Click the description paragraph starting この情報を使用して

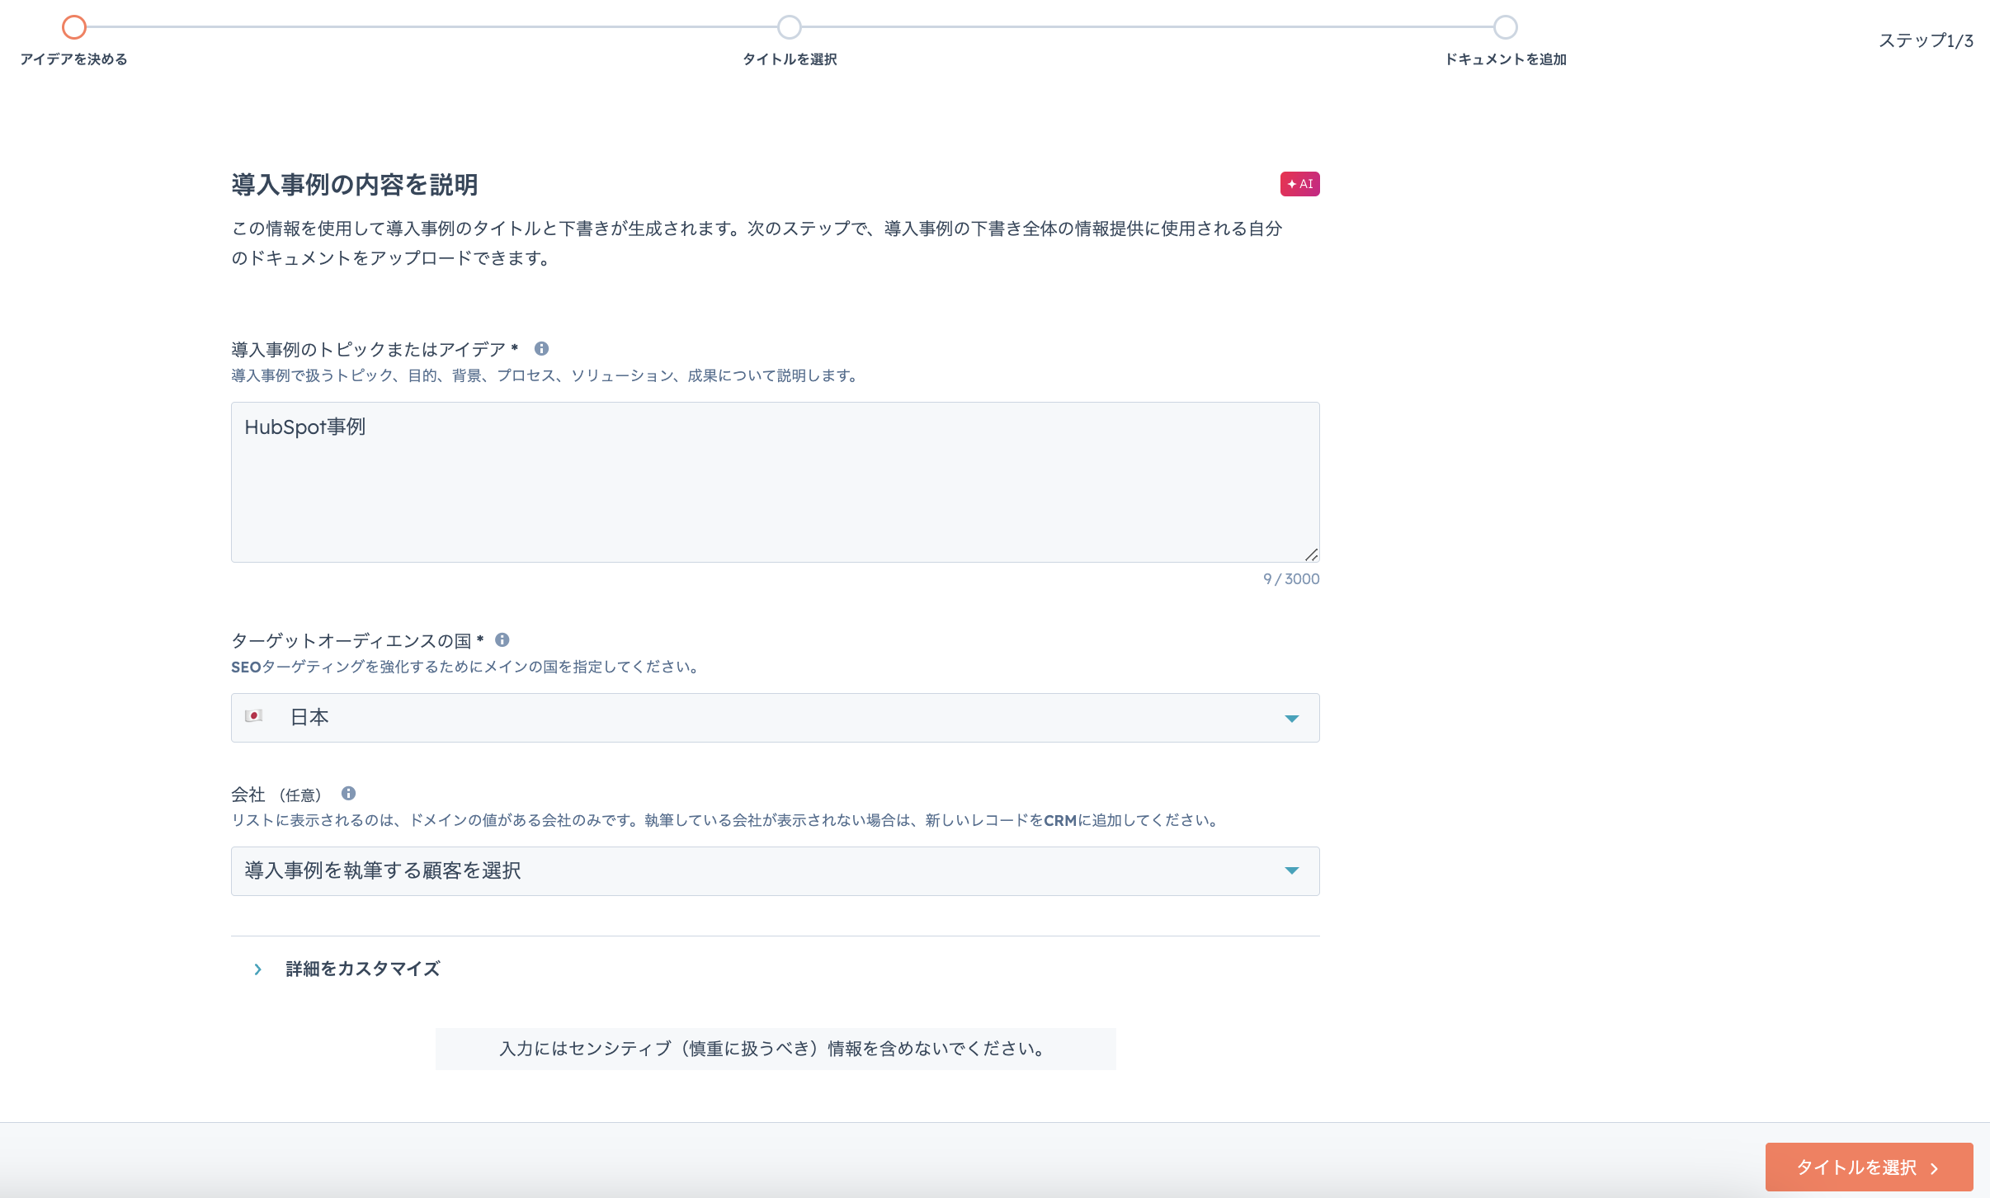[x=757, y=243]
